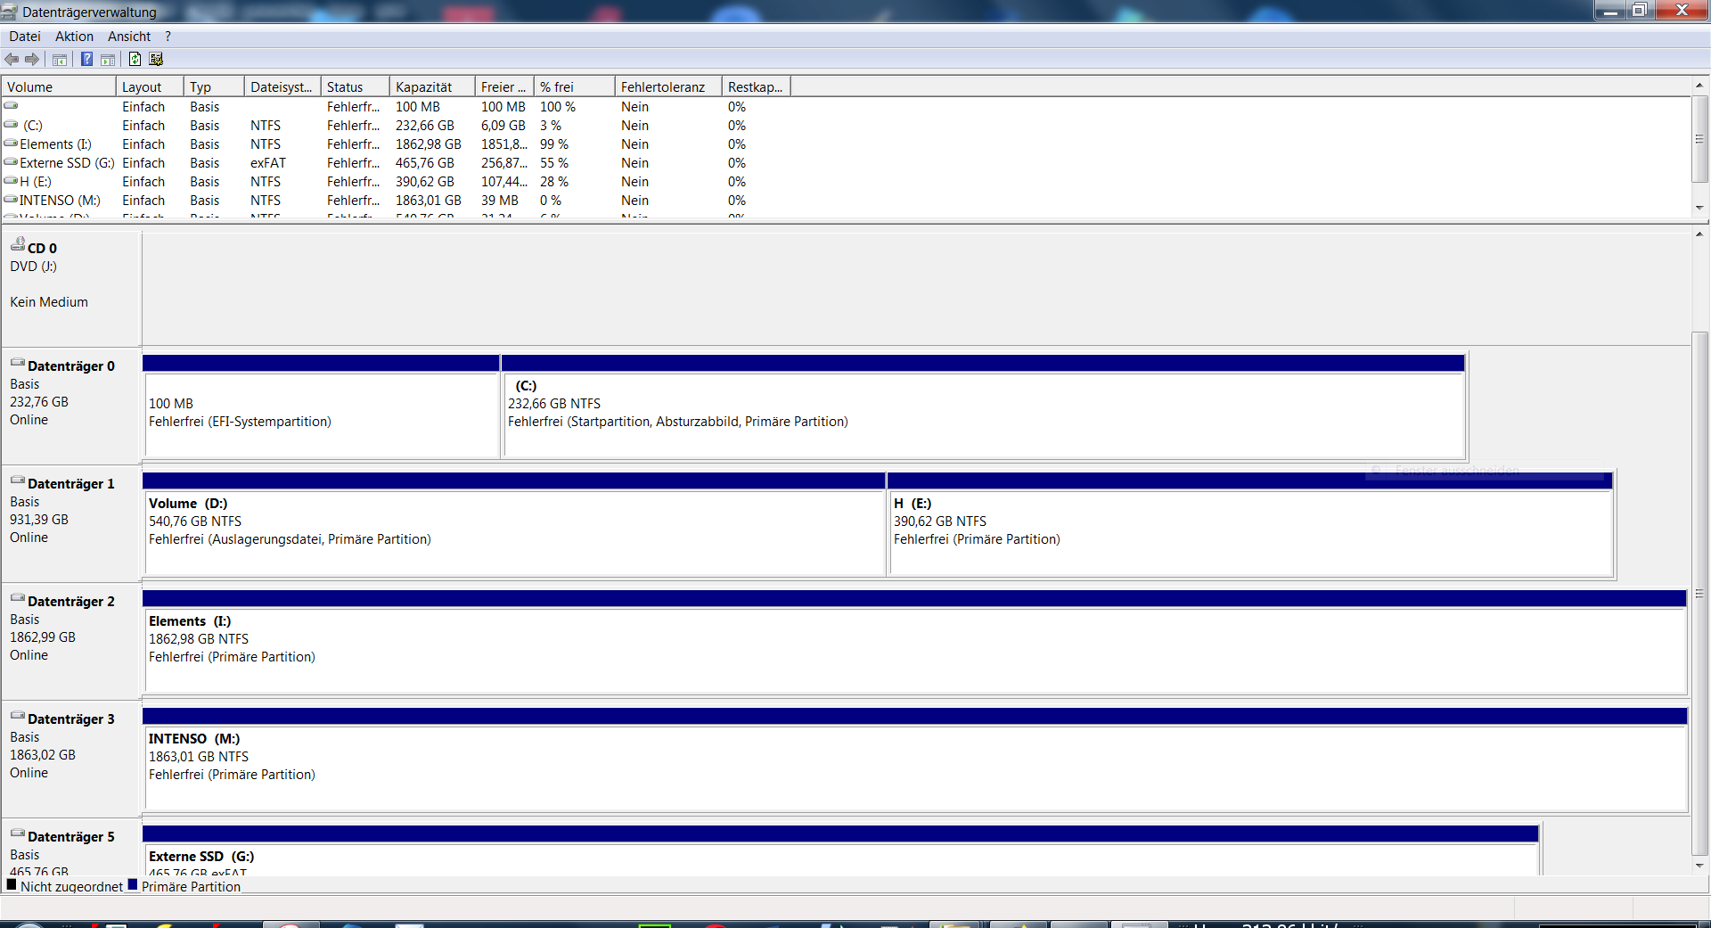1711x928 pixels.
Task: Click the "39 MB" free space cell
Action: click(x=500, y=201)
